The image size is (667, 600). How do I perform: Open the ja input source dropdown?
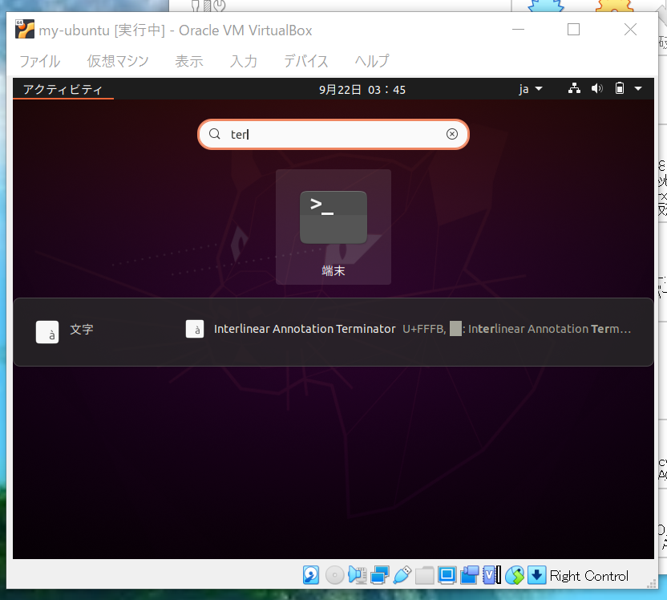point(531,89)
